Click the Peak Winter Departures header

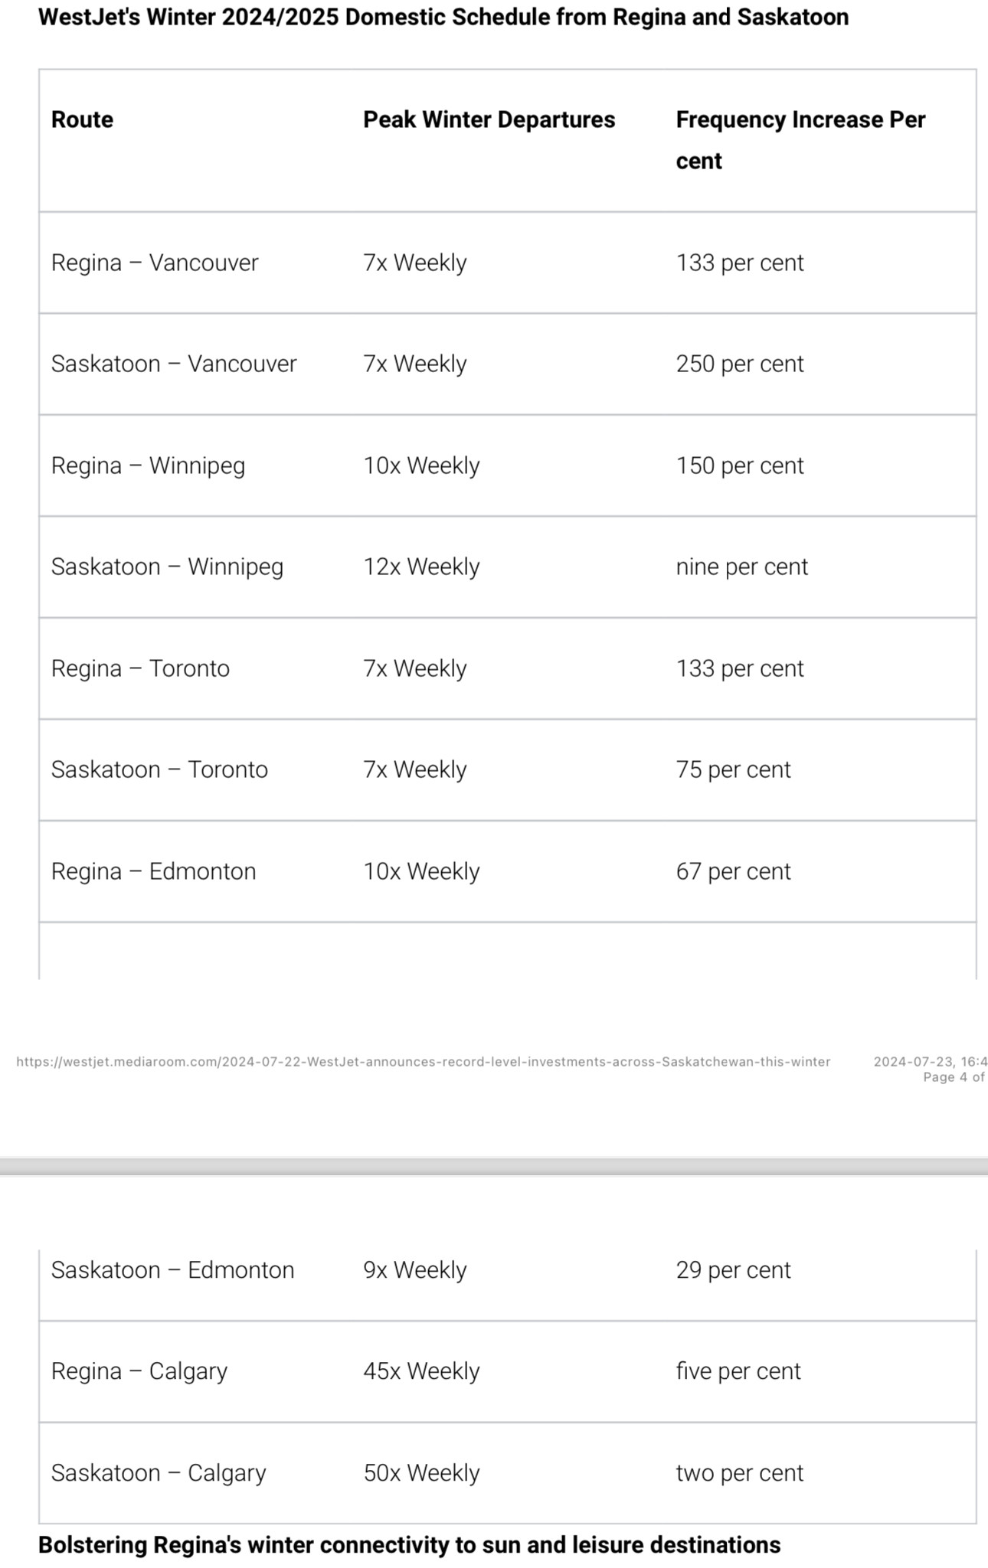489,119
